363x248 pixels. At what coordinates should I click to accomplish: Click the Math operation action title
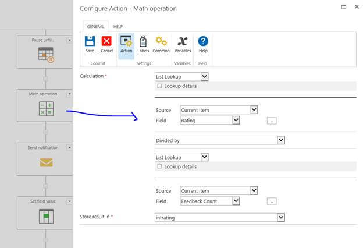(x=43, y=94)
